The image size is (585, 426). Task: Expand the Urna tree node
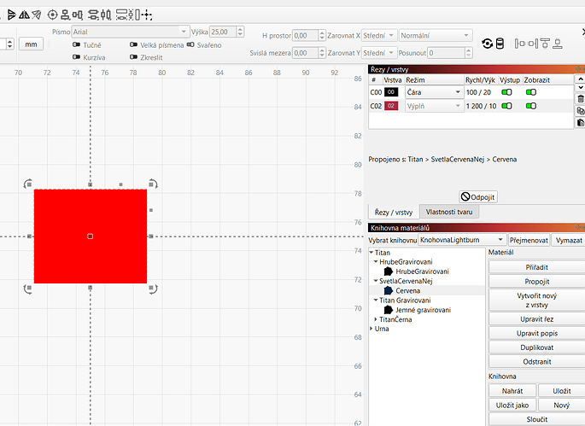(x=371, y=328)
